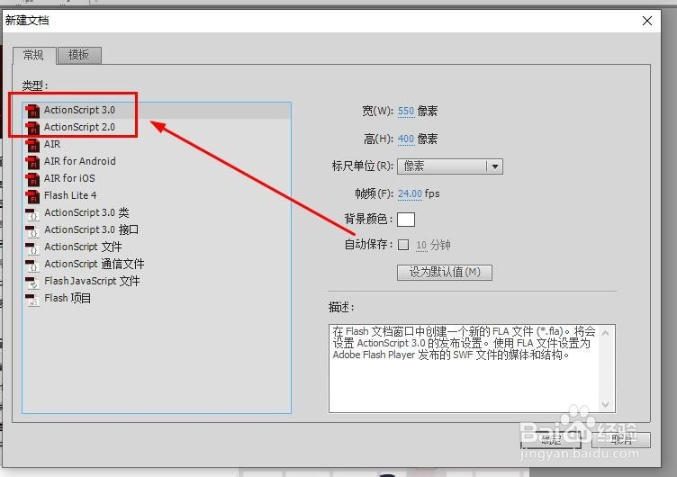Open the 背景颜色 color swatch

pos(406,220)
